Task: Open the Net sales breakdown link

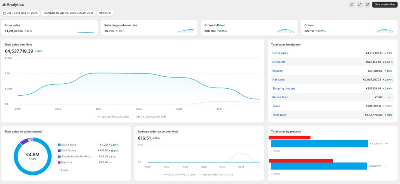Action: click(x=278, y=80)
